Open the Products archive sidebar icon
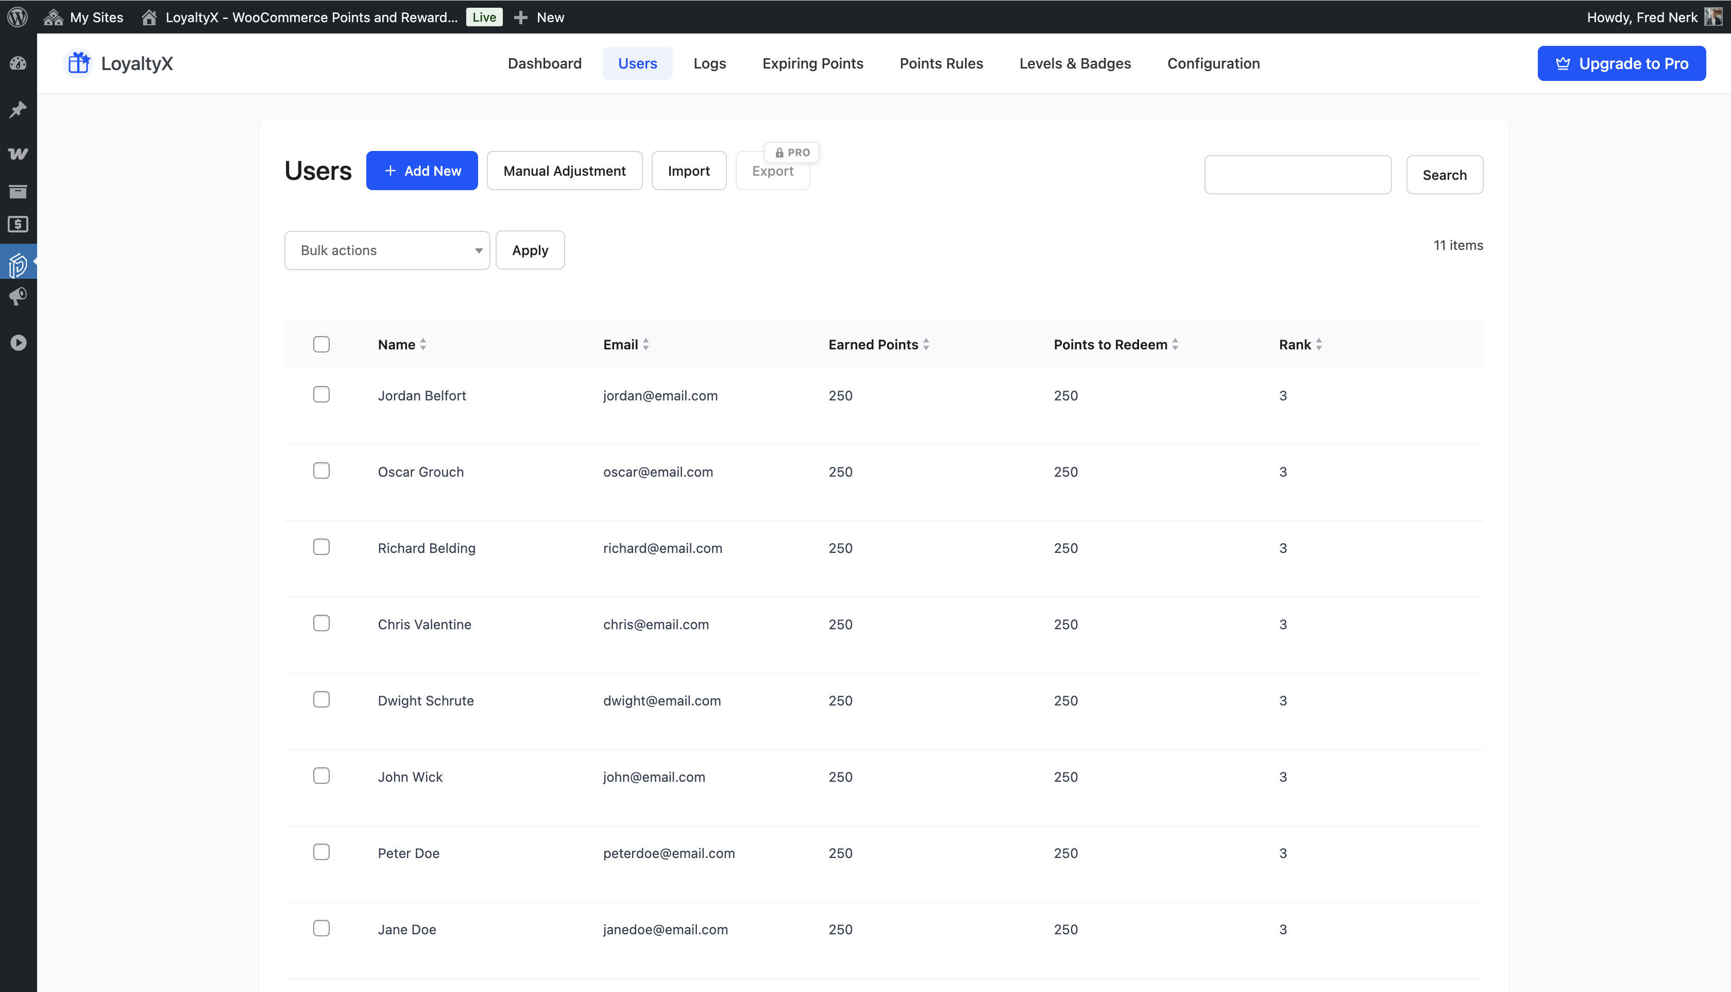This screenshot has width=1731, height=992. point(19,192)
